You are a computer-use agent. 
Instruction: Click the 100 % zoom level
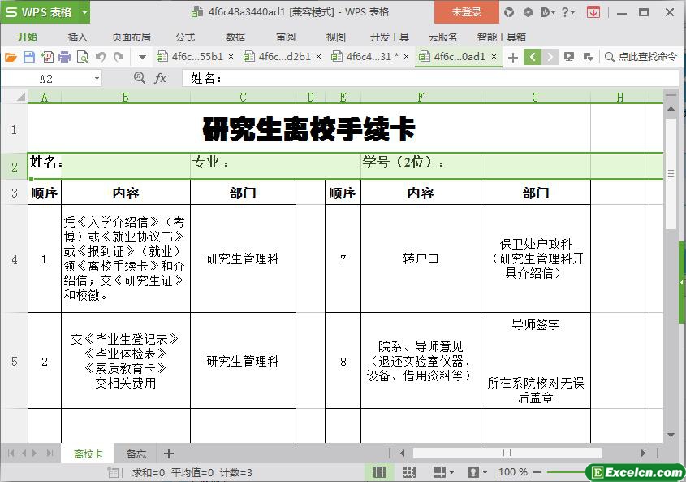tap(513, 472)
